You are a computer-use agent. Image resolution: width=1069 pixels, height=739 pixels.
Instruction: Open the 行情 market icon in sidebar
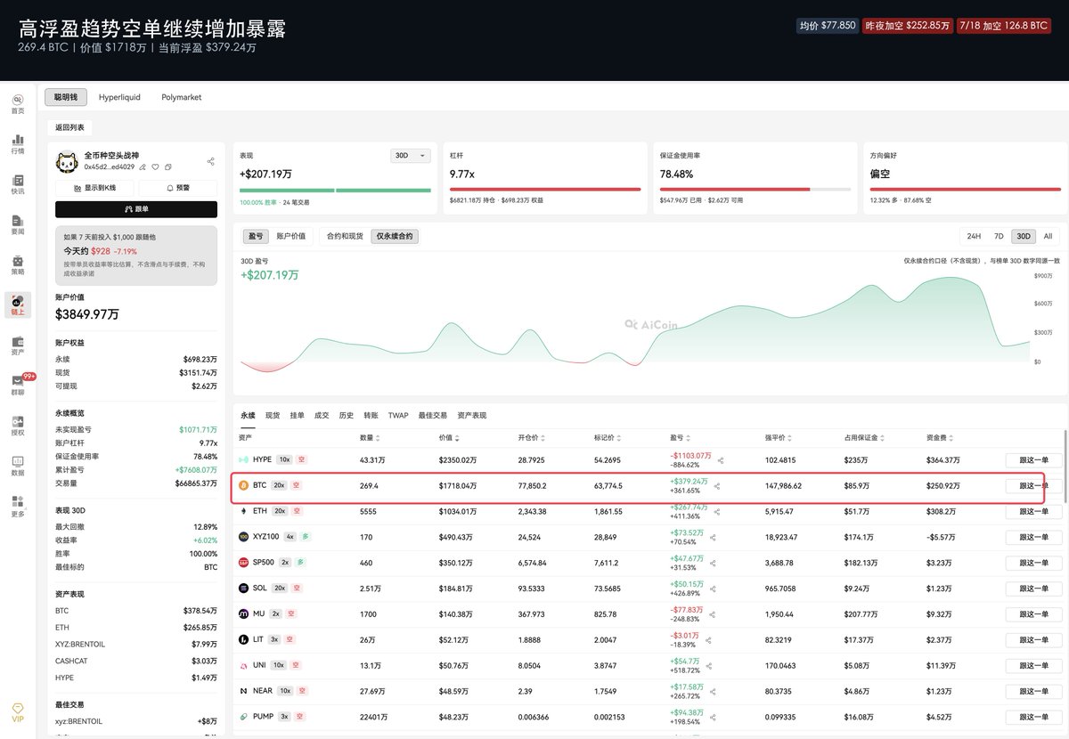[18, 144]
